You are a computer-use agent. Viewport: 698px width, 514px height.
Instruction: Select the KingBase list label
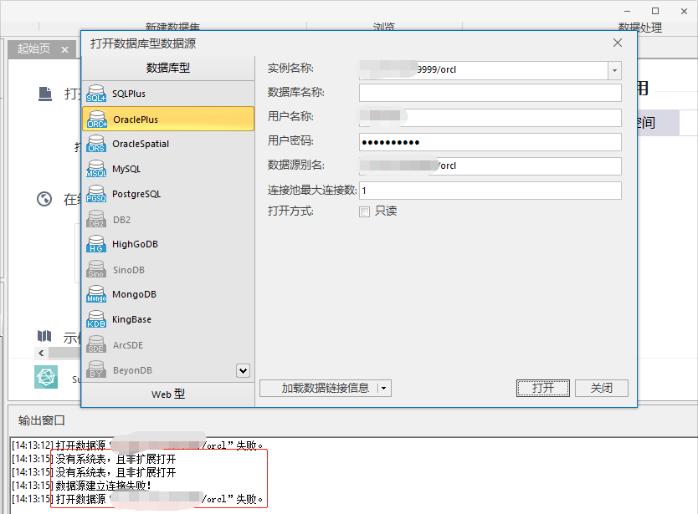tap(131, 319)
